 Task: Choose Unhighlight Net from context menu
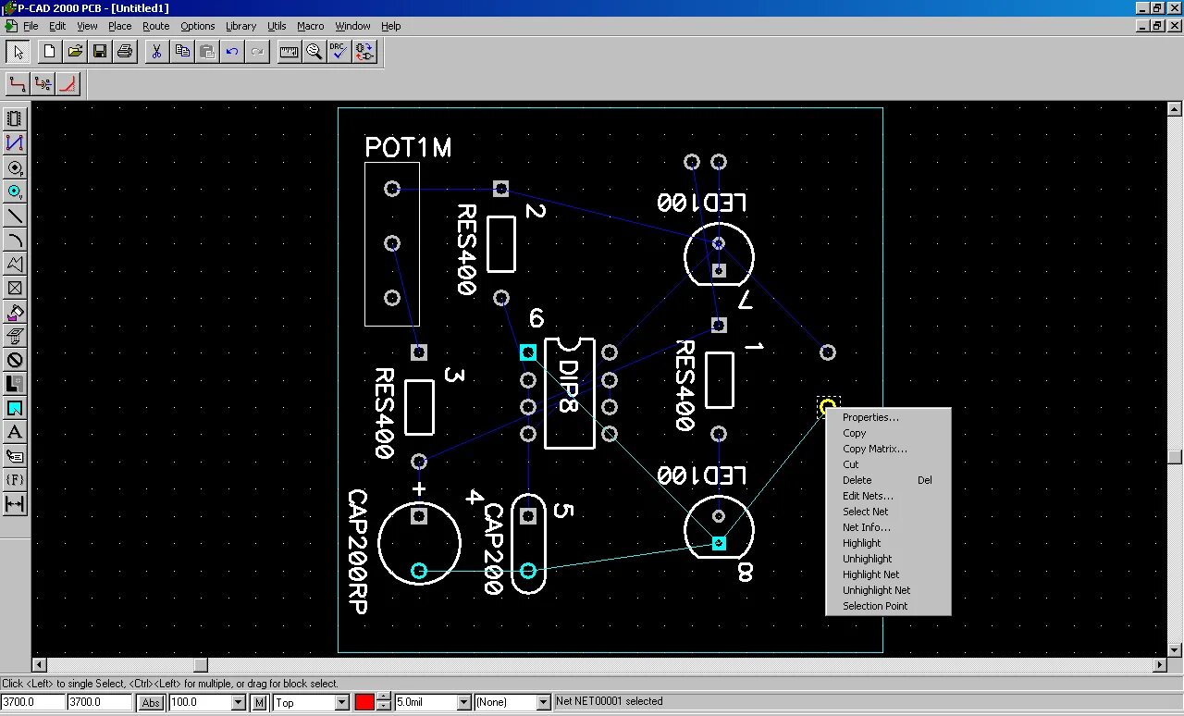pos(888,590)
